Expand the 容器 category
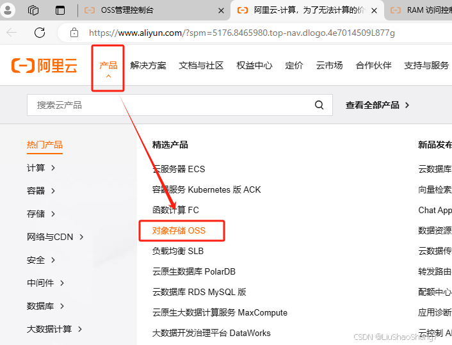Screen dimensions: 452x345 click(x=40, y=191)
